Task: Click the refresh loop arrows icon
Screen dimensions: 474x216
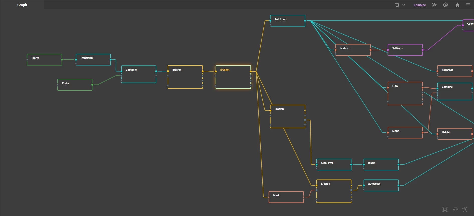Action: (x=455, y=209)
